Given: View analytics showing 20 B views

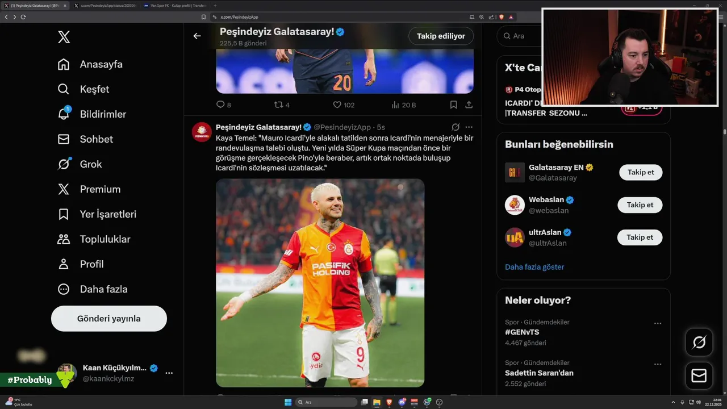Looking at the screenshot, I should 404,105.
